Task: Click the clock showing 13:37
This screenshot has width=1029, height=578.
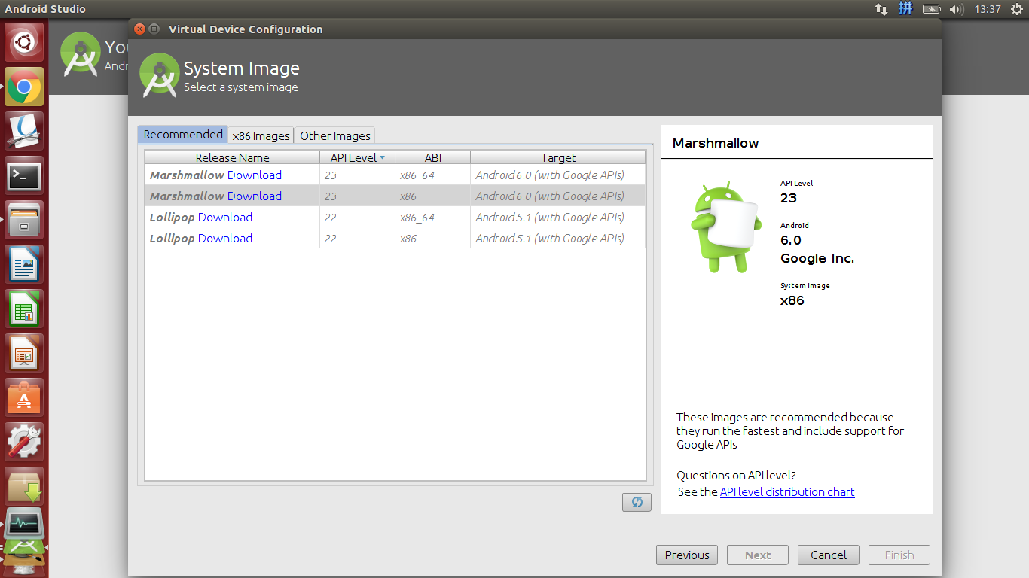Action: (x=987, y=9)
